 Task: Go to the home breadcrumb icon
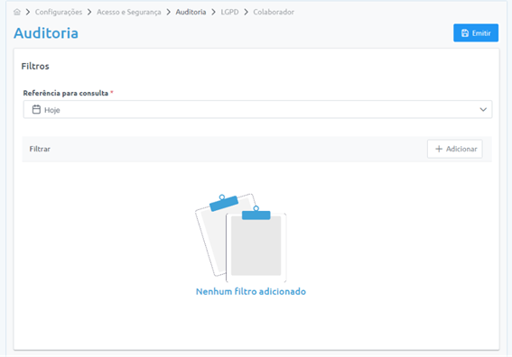point(17,12)
